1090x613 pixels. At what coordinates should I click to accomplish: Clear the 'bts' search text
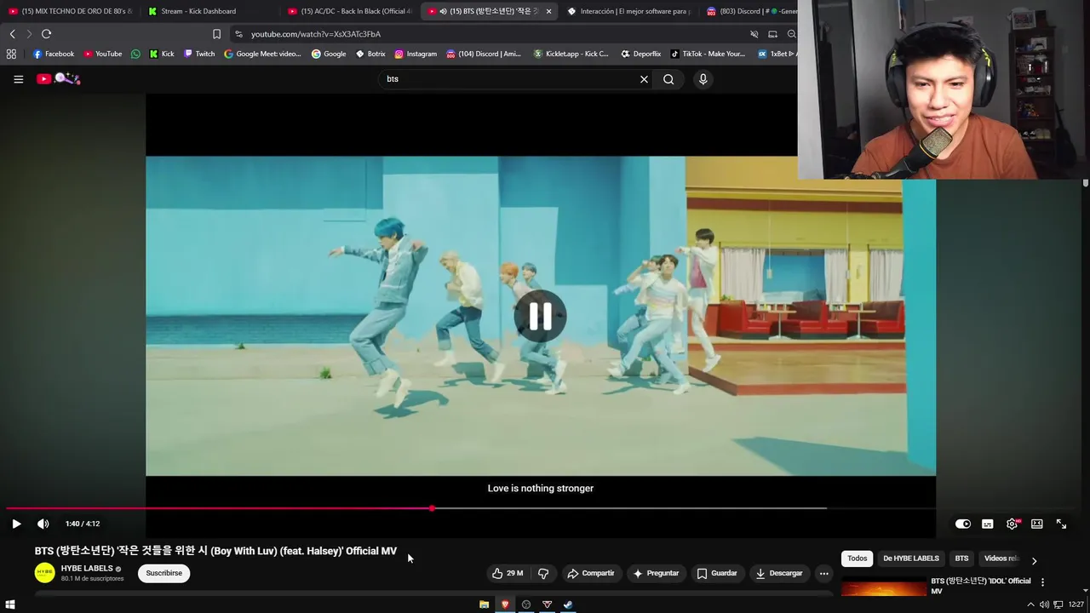point(644,79)
